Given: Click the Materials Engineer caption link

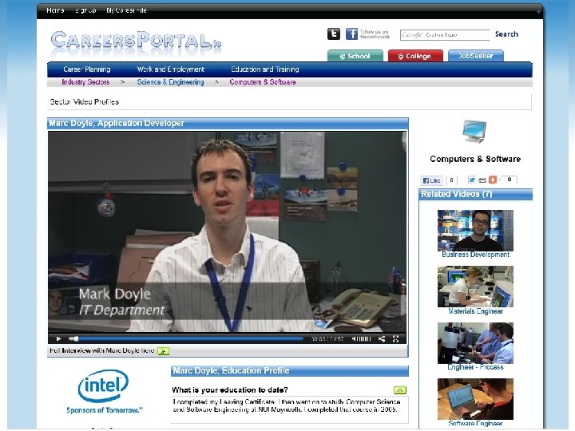Looking at the screenshot, I should click(x=475, y=311).
